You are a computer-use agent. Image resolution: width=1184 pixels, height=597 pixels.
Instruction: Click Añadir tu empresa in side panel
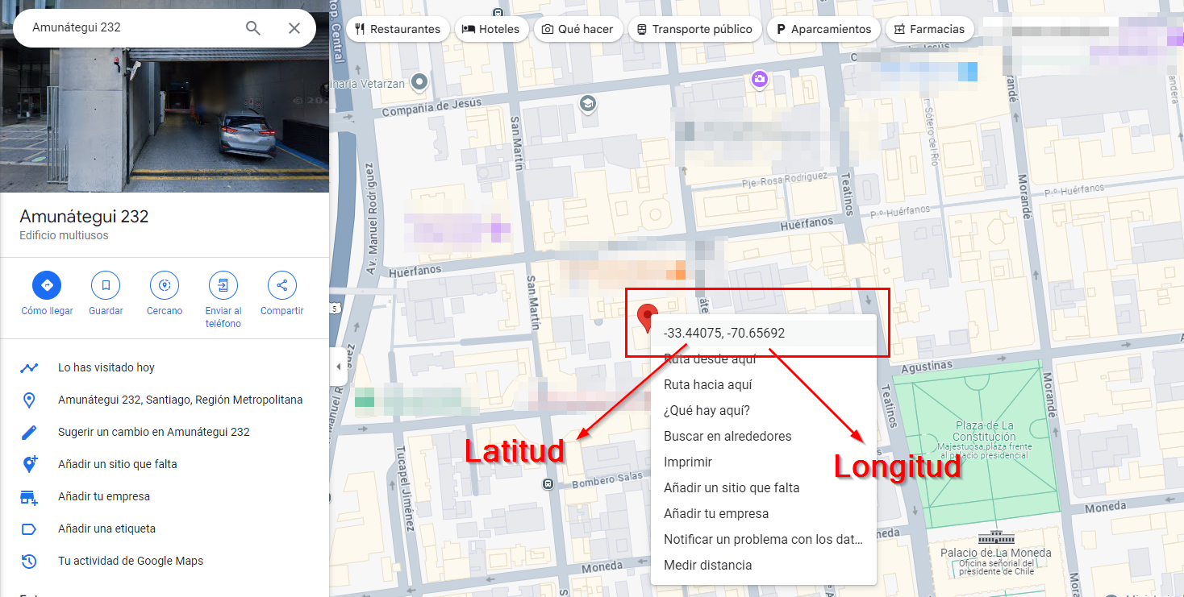[165, 496]
